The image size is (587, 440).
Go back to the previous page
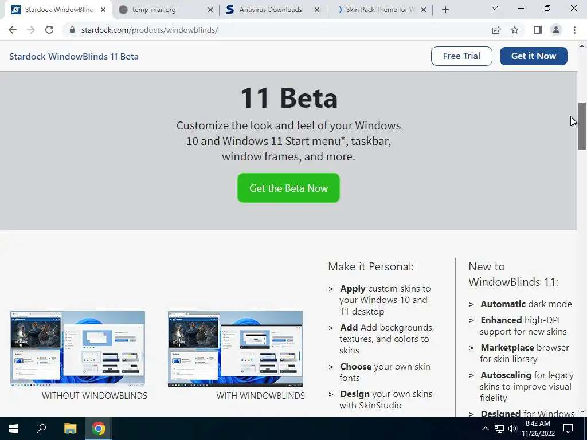[13, 30]
